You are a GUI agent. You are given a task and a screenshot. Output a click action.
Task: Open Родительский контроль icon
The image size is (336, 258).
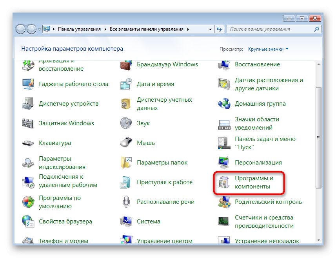pos(224,202)
